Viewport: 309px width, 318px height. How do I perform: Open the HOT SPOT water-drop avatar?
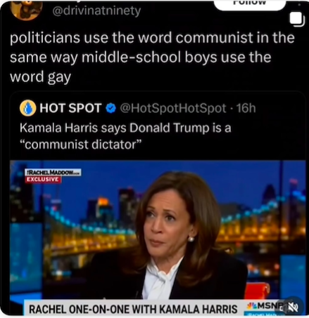point(27,108)
